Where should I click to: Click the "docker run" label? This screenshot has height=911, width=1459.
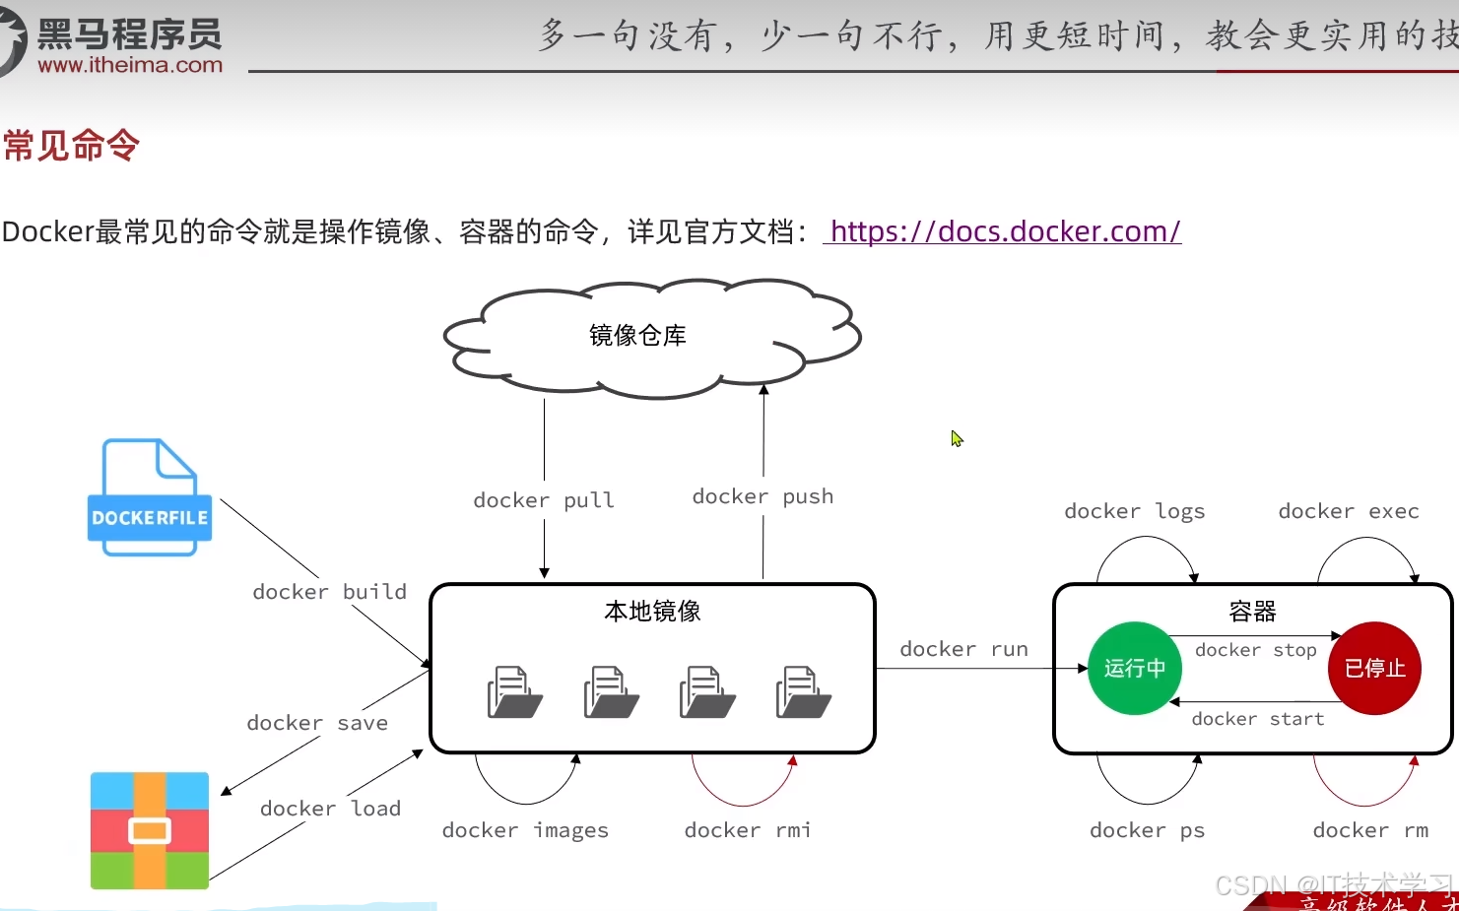[963, 649]
